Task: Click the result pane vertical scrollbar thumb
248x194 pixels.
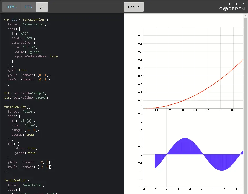Action: coord(245,106)
